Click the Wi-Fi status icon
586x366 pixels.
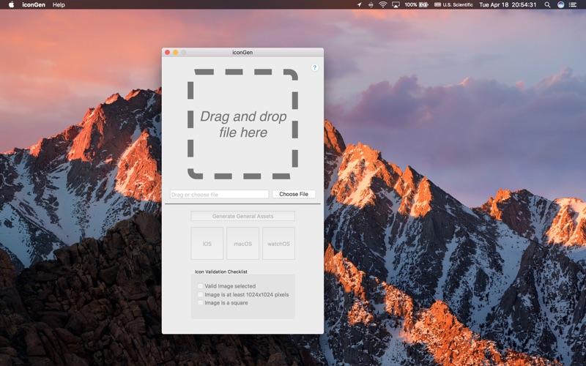(x=382, y=4)
